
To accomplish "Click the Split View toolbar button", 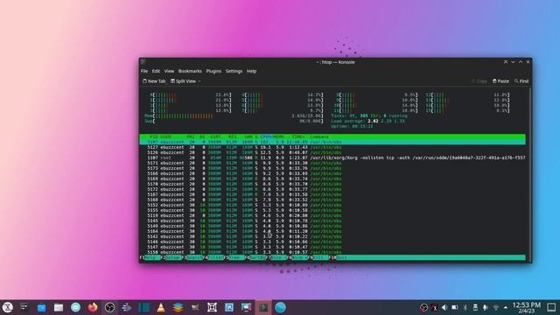I will click(183, 81).
